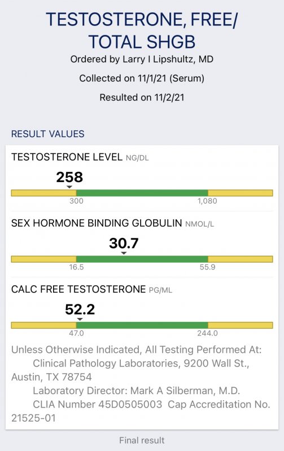Click the RESULT VALUES section header
The width and height of the screenshot is (284, 451).
coord(48,134)
